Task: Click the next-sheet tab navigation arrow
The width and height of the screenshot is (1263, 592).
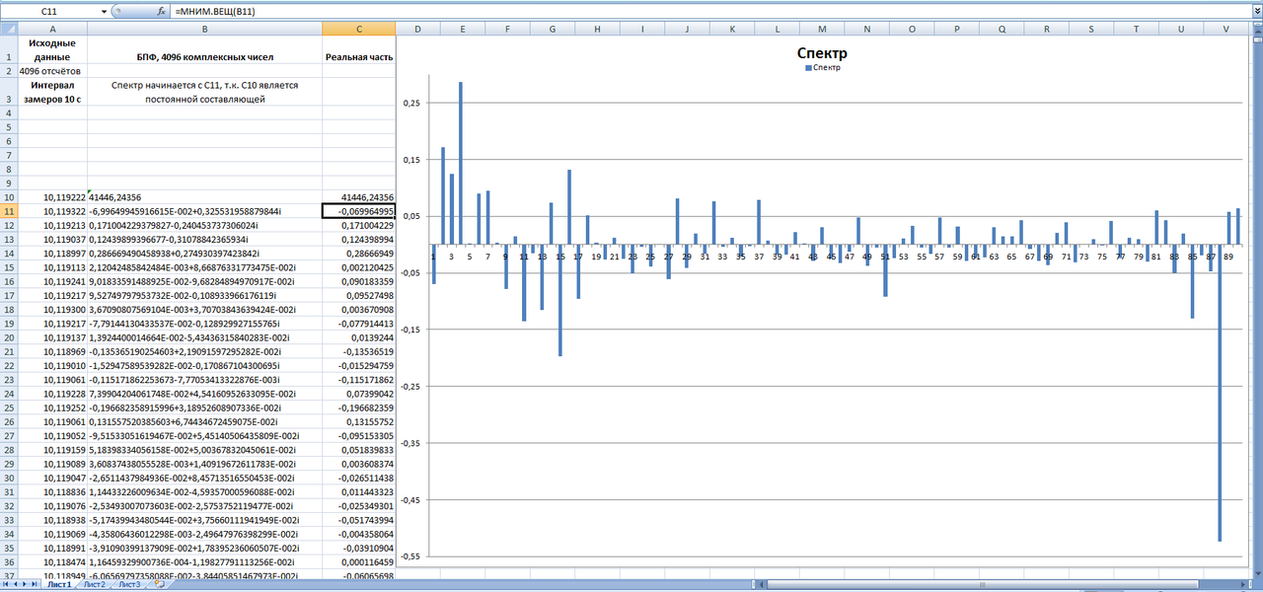Action: point(26,585)
